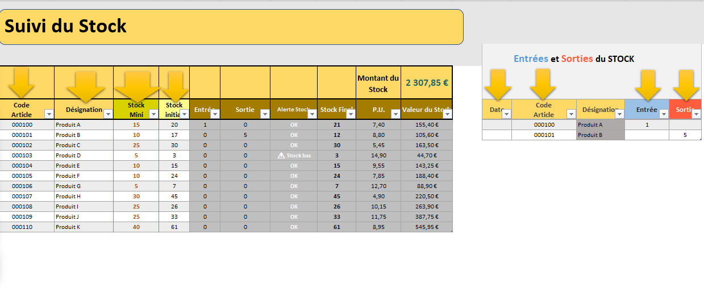Viewport: 704px width, 296px height.
Task: Open the Valeur du Stock filter dropdown
Action: click(x=447, y=114)
